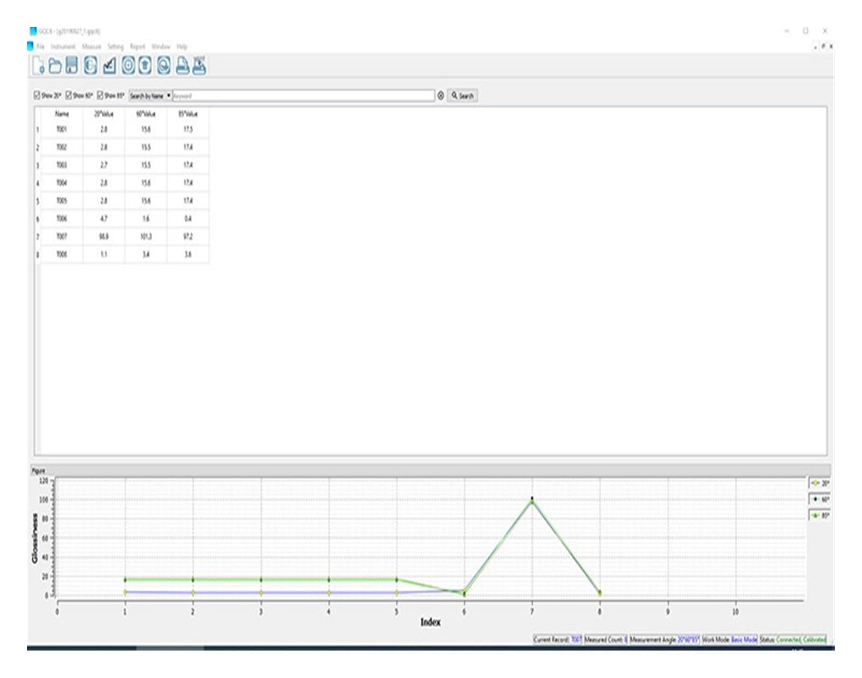Select the T006 name cell

(62, 219)
